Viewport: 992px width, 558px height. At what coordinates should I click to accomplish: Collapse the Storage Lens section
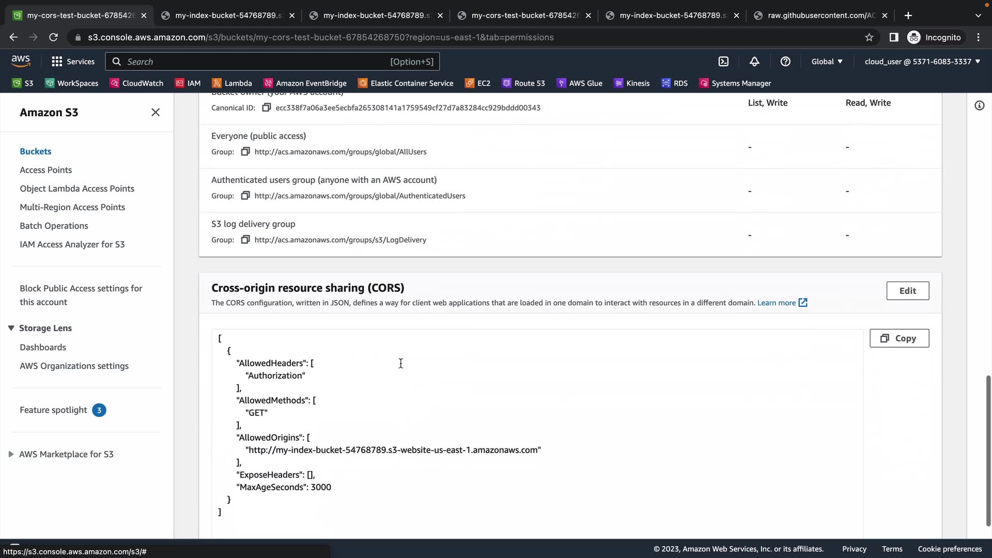tap(11, 328)
